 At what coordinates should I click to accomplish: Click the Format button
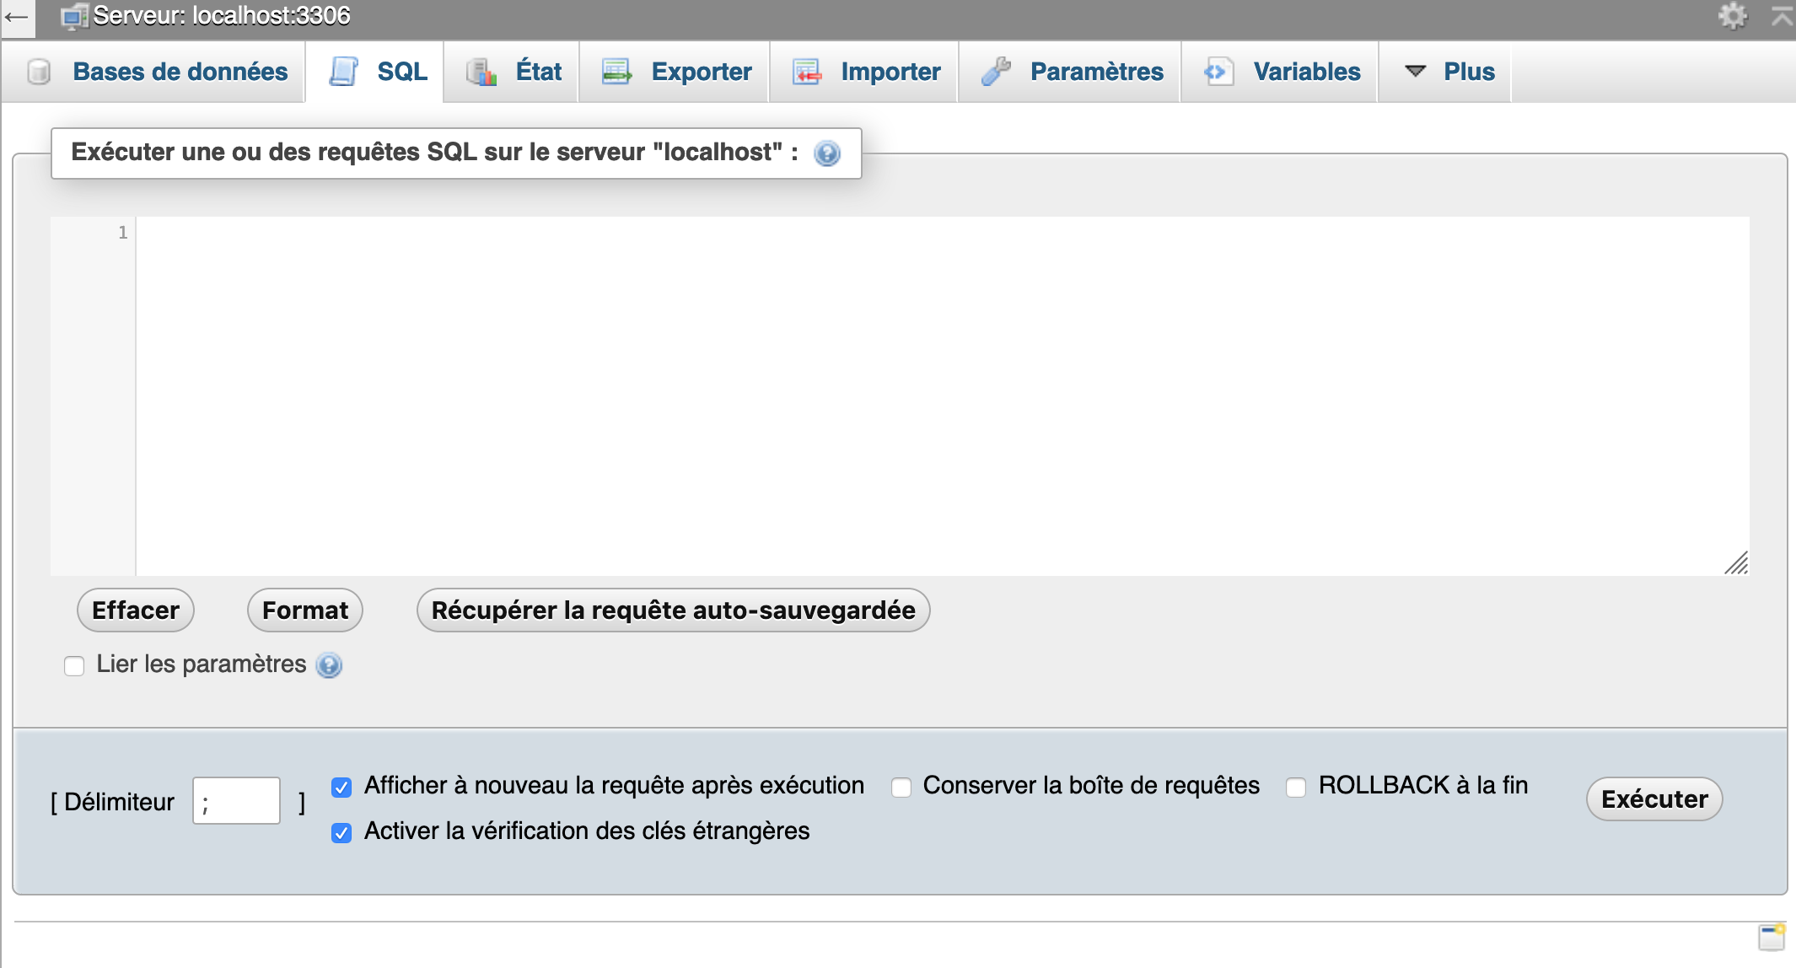point(304,610)
